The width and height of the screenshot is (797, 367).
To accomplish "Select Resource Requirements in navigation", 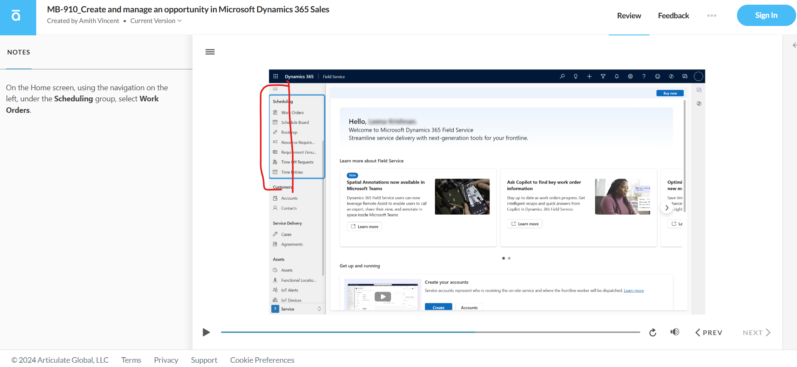I will [x=297, y=143].
